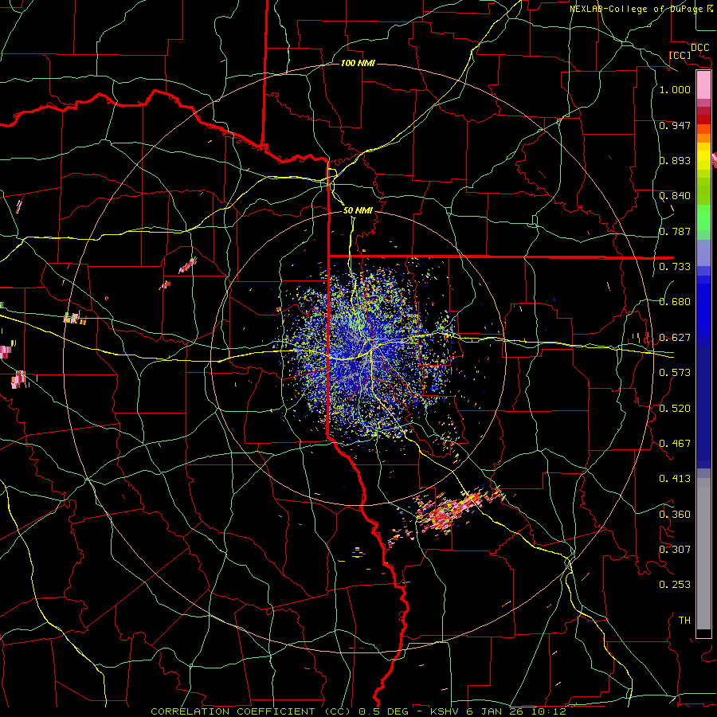Viewport: 717px width, 717px height.
Task: Click the 0.413 scale value
Action: click(675, 479)
